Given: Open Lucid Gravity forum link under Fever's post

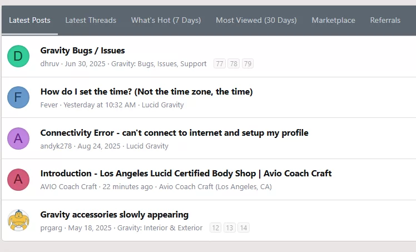Looking at the screenshot, I should pyautogui.click(x=162, y=105).
